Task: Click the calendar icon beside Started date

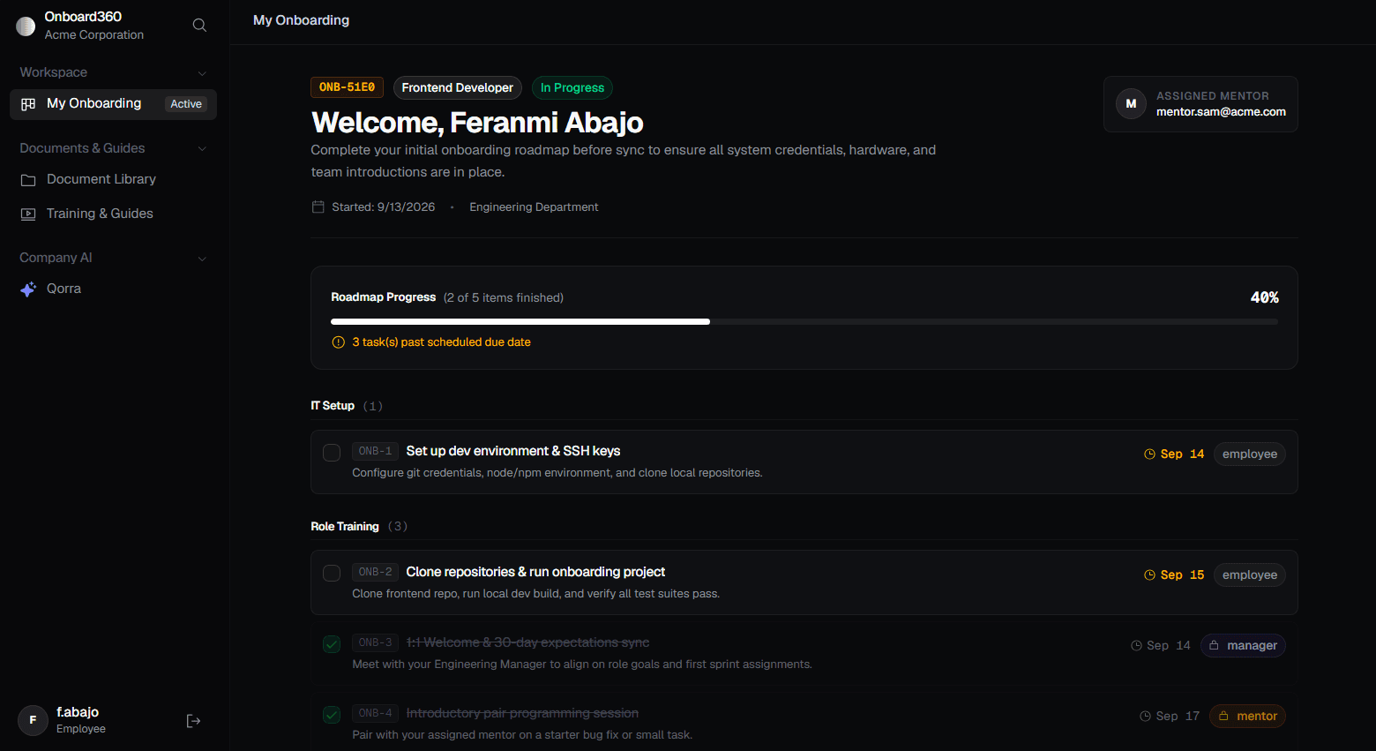Action: [318, 207]
